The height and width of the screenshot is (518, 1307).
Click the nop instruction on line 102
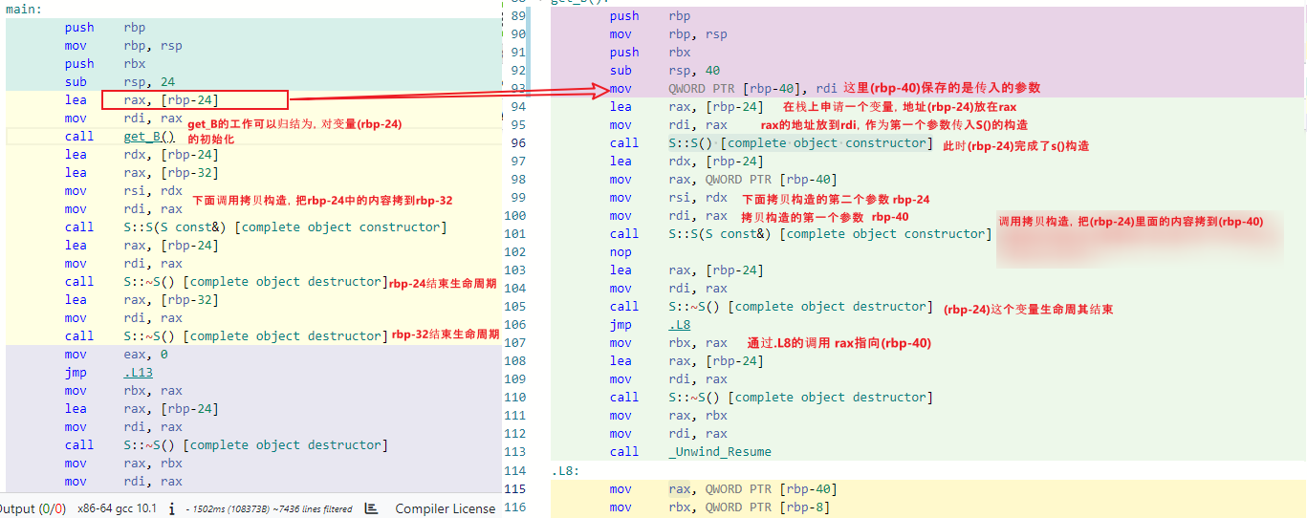pyautogui.click(x=621, y=252)
